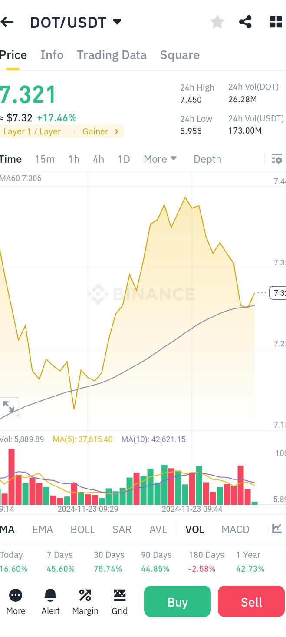Tap the share icon

[x=245, y=22]
